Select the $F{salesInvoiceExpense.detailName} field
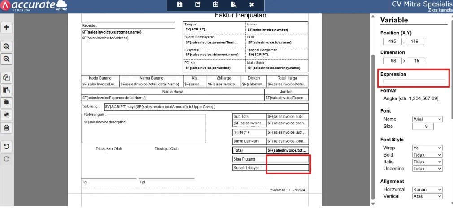The image size is (453, 212). pos(173,98)
